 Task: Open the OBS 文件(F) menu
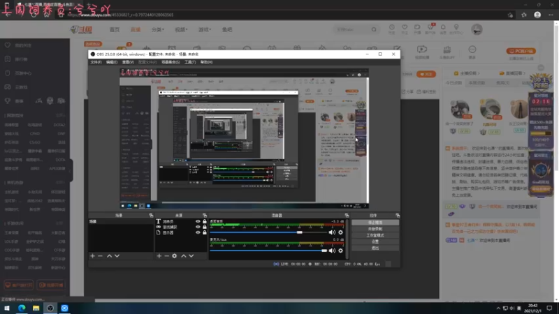point(96,62)
